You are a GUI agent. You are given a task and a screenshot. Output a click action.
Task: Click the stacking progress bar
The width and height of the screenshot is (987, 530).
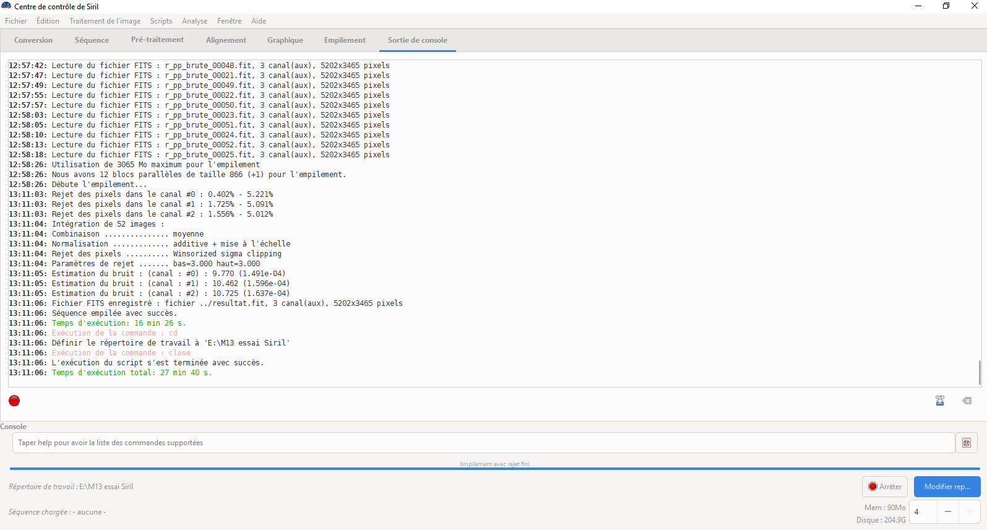495,469
